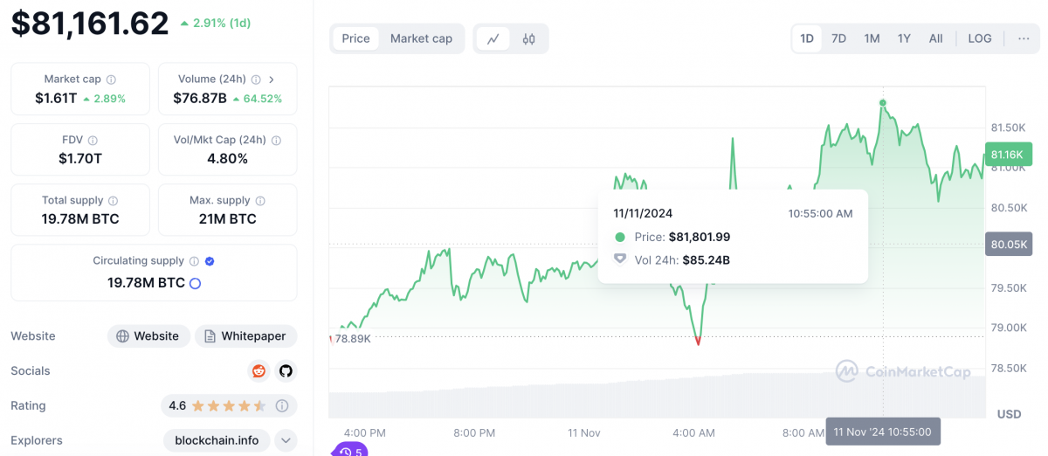Select the 7D time range

(x=838, y=38)
